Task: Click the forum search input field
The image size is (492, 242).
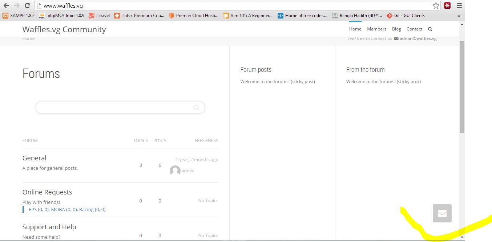Action: (x=114, y=108)
